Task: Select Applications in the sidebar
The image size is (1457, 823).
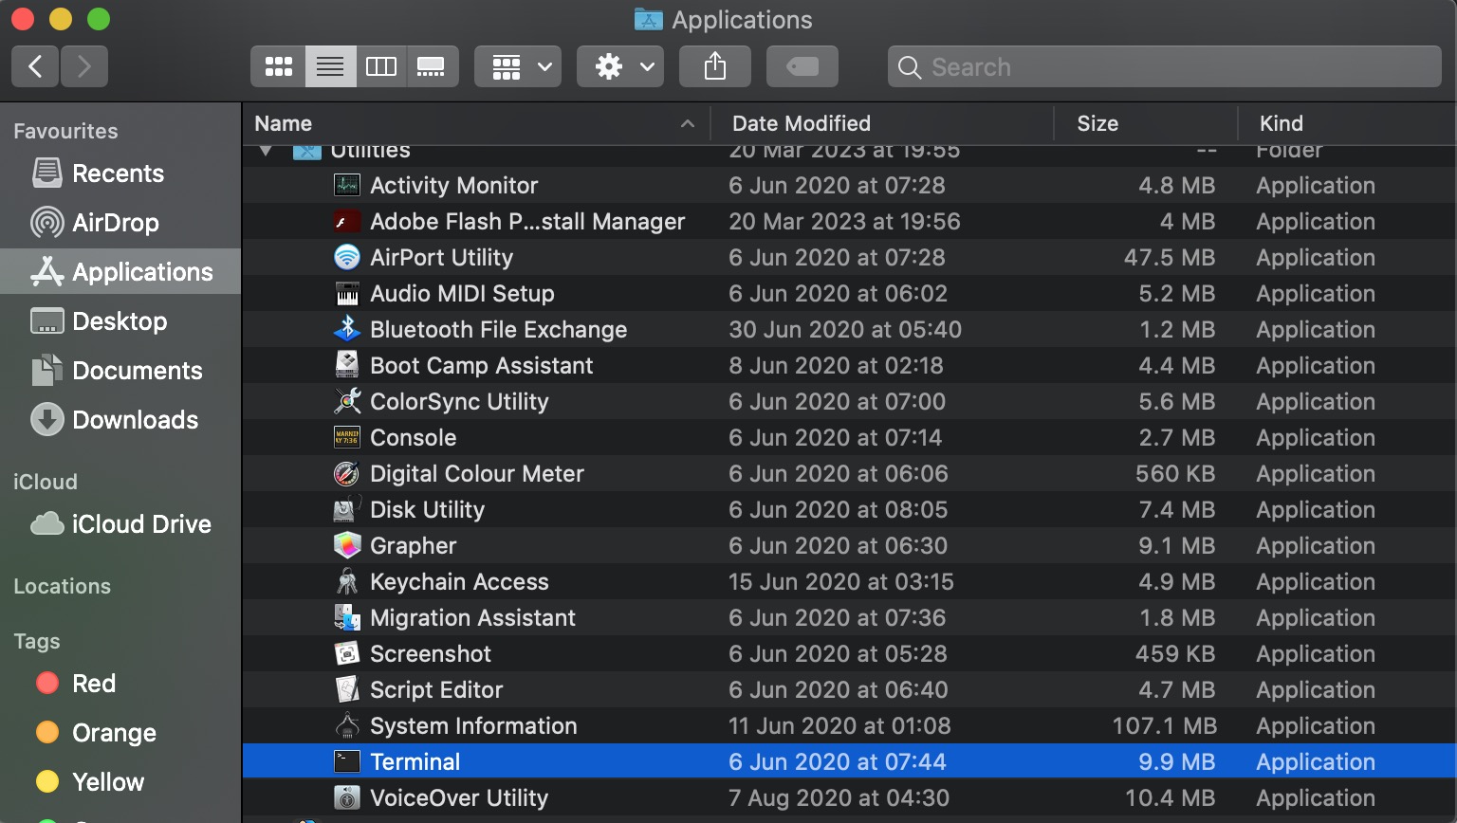Action: pyautogui.click(x=120, y=272)
